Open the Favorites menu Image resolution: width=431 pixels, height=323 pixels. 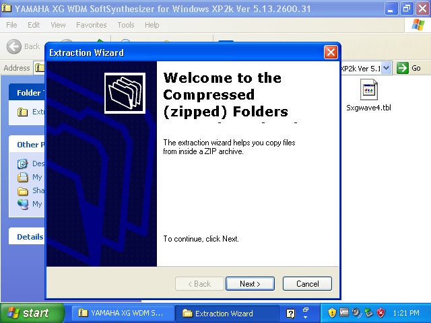click(x=91, y=25)
